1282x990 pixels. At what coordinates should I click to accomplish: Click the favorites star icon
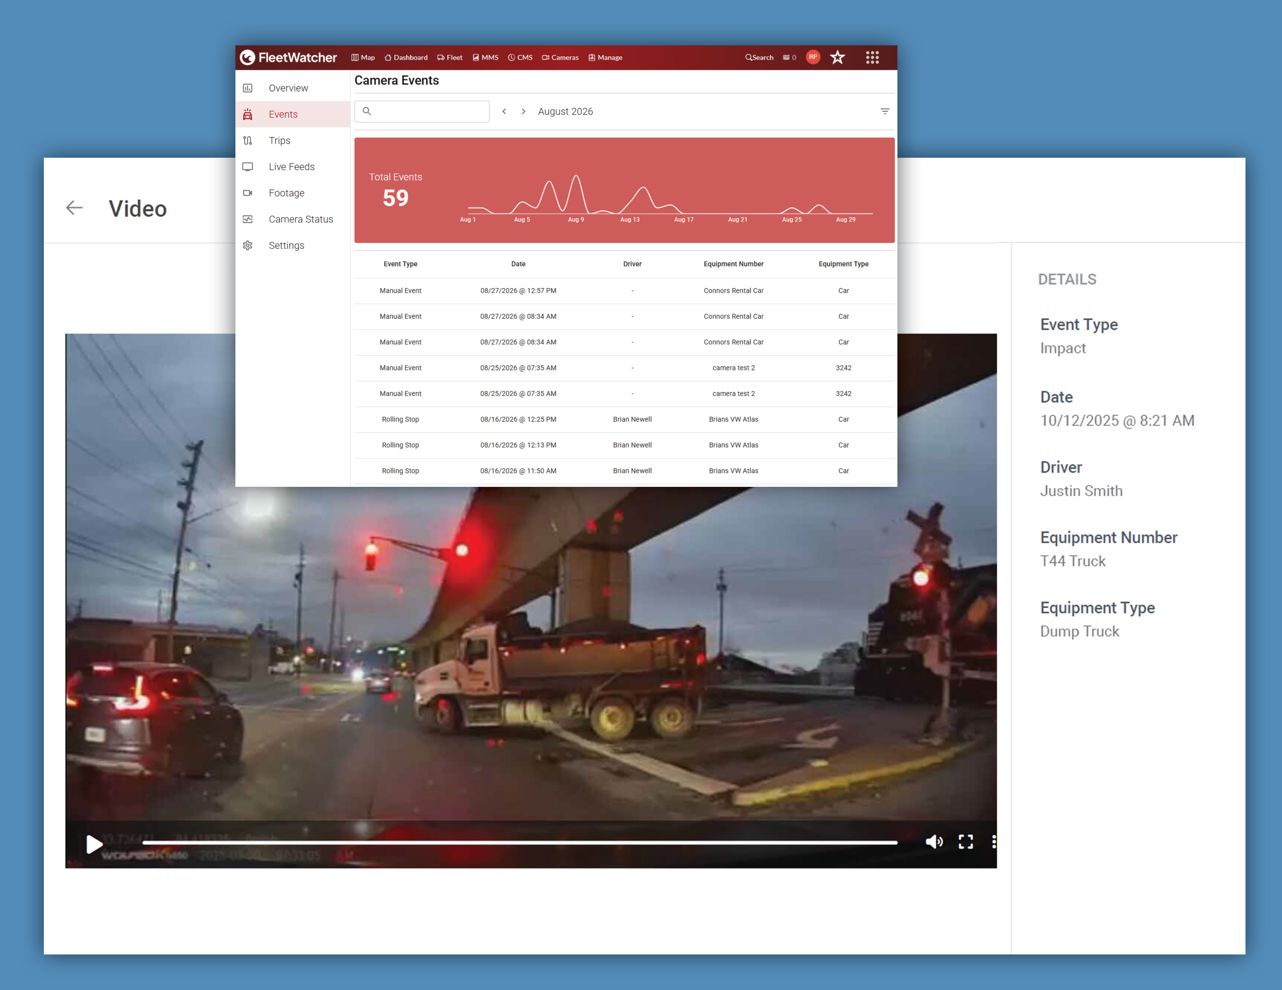click(x=838, y=57)
